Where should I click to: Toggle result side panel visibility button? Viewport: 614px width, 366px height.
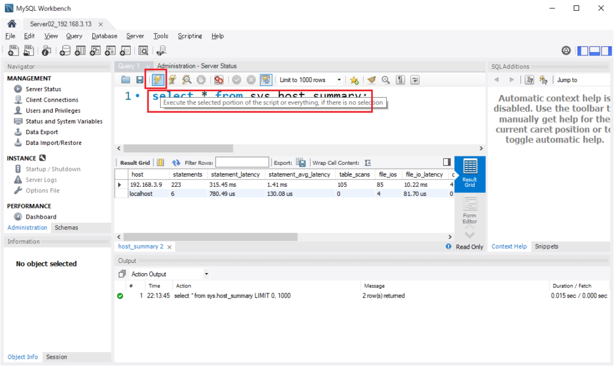[447, 162]
